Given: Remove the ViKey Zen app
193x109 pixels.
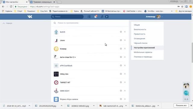Looking at the screenshot, I should 125,74.
